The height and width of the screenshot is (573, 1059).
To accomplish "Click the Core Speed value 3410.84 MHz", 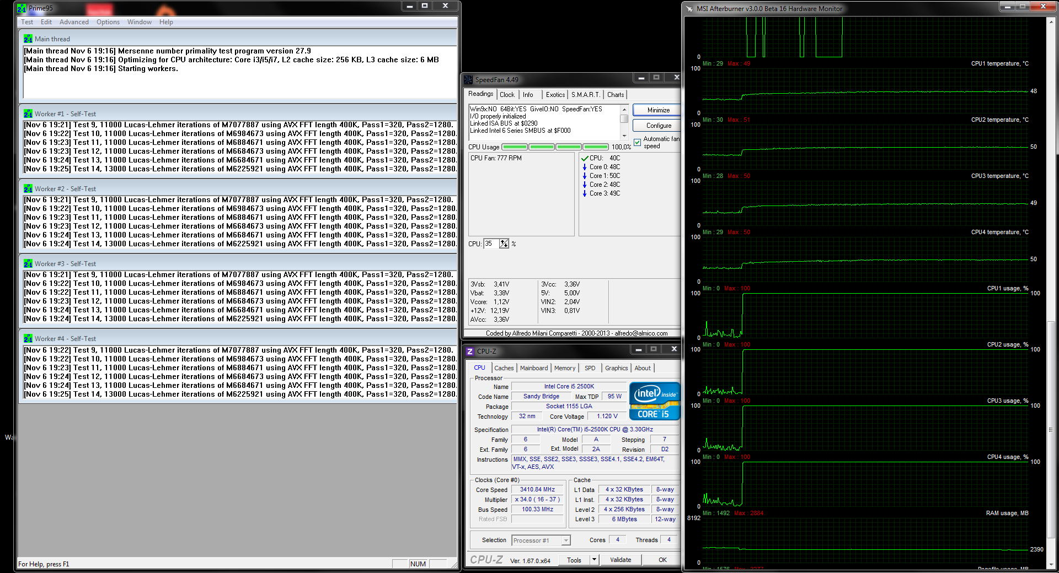I will pos(537,489).
